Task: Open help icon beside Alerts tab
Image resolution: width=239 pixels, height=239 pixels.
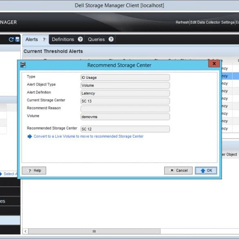Action: click(44, 39)
